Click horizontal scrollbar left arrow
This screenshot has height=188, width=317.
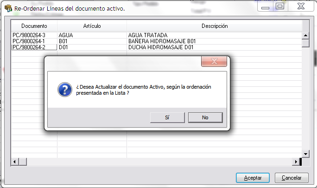[14, 162]
